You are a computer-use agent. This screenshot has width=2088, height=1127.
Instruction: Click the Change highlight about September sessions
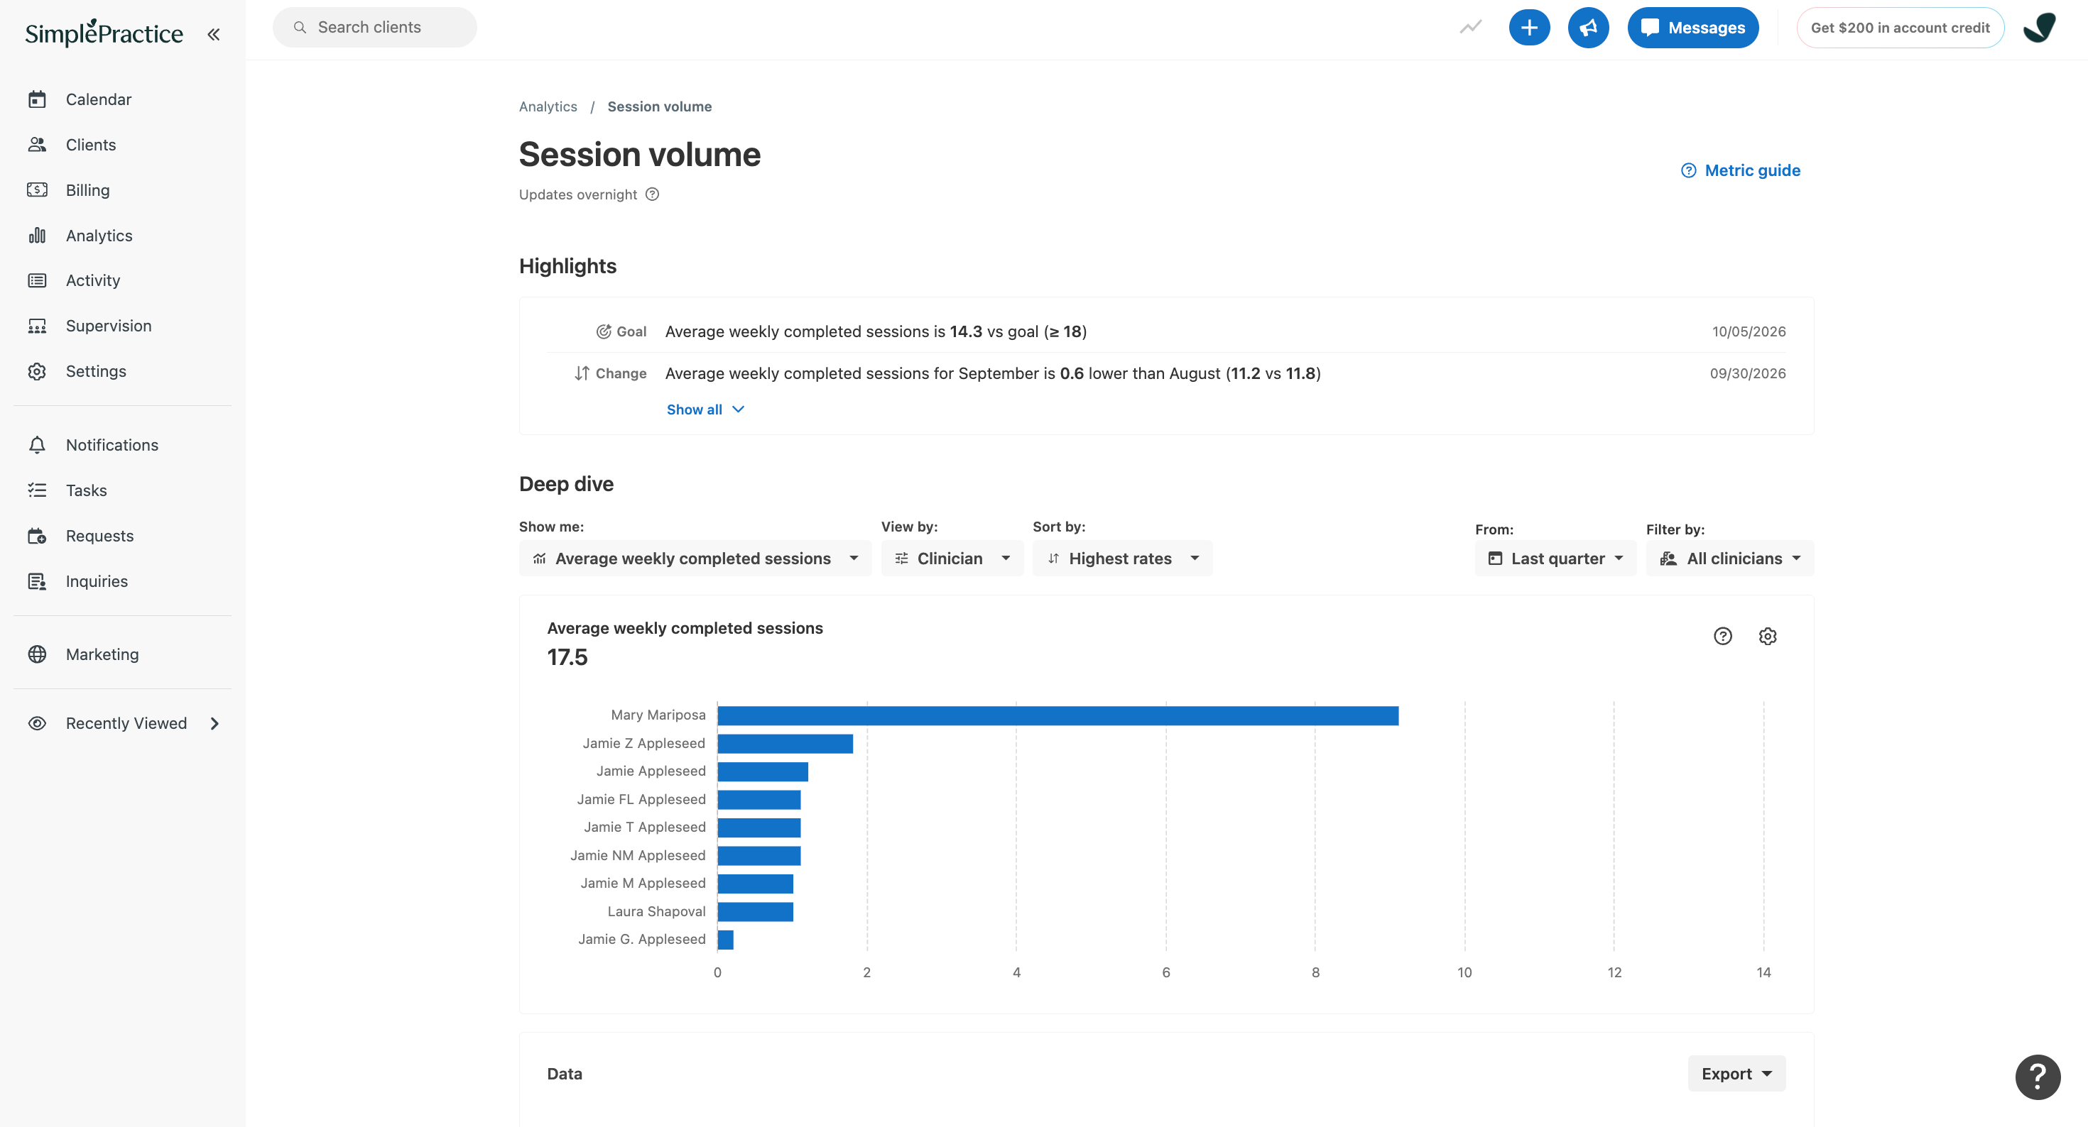tap(993, 373)
